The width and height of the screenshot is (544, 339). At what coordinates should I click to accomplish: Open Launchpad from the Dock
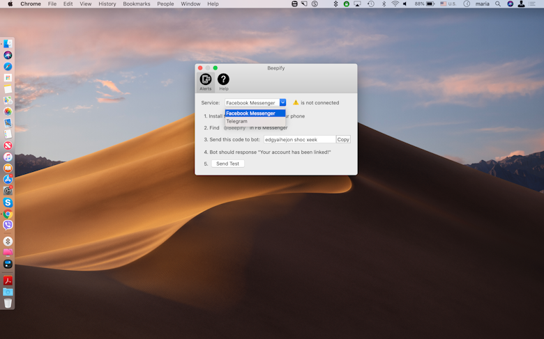click(x=8, y=77)
